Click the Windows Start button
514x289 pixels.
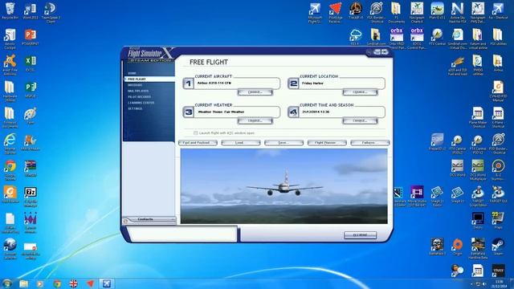(x=7, y=283)
